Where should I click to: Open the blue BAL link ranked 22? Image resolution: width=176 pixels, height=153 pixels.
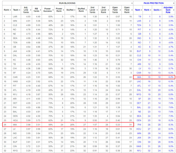[x=139, y=108]
